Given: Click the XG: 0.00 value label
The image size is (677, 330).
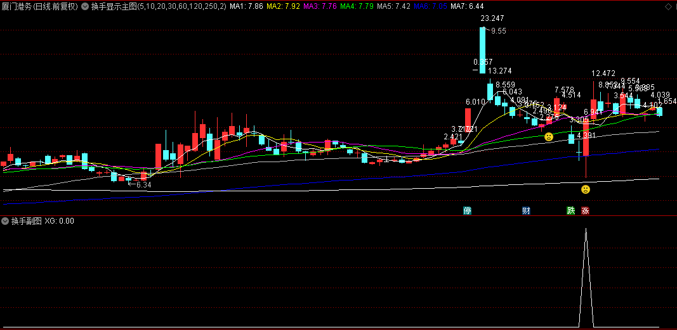Looking at the screenshot, I should point(59,221).
